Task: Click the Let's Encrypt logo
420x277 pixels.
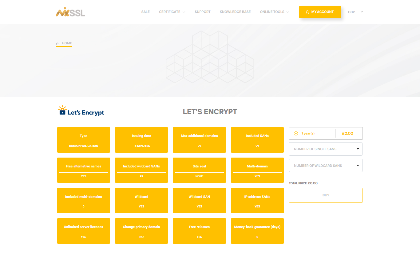Action: 81,111
